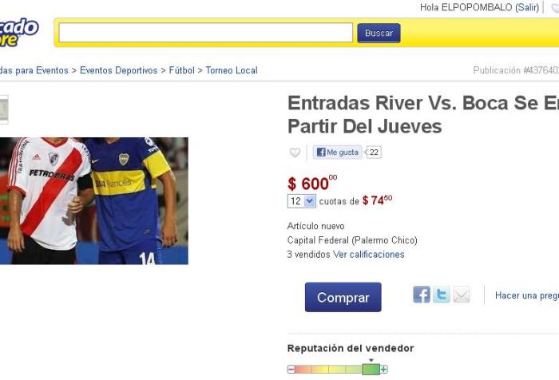Click Salir to log out
Viewport: 559px width, 380px height.
[x=527, y=7]
